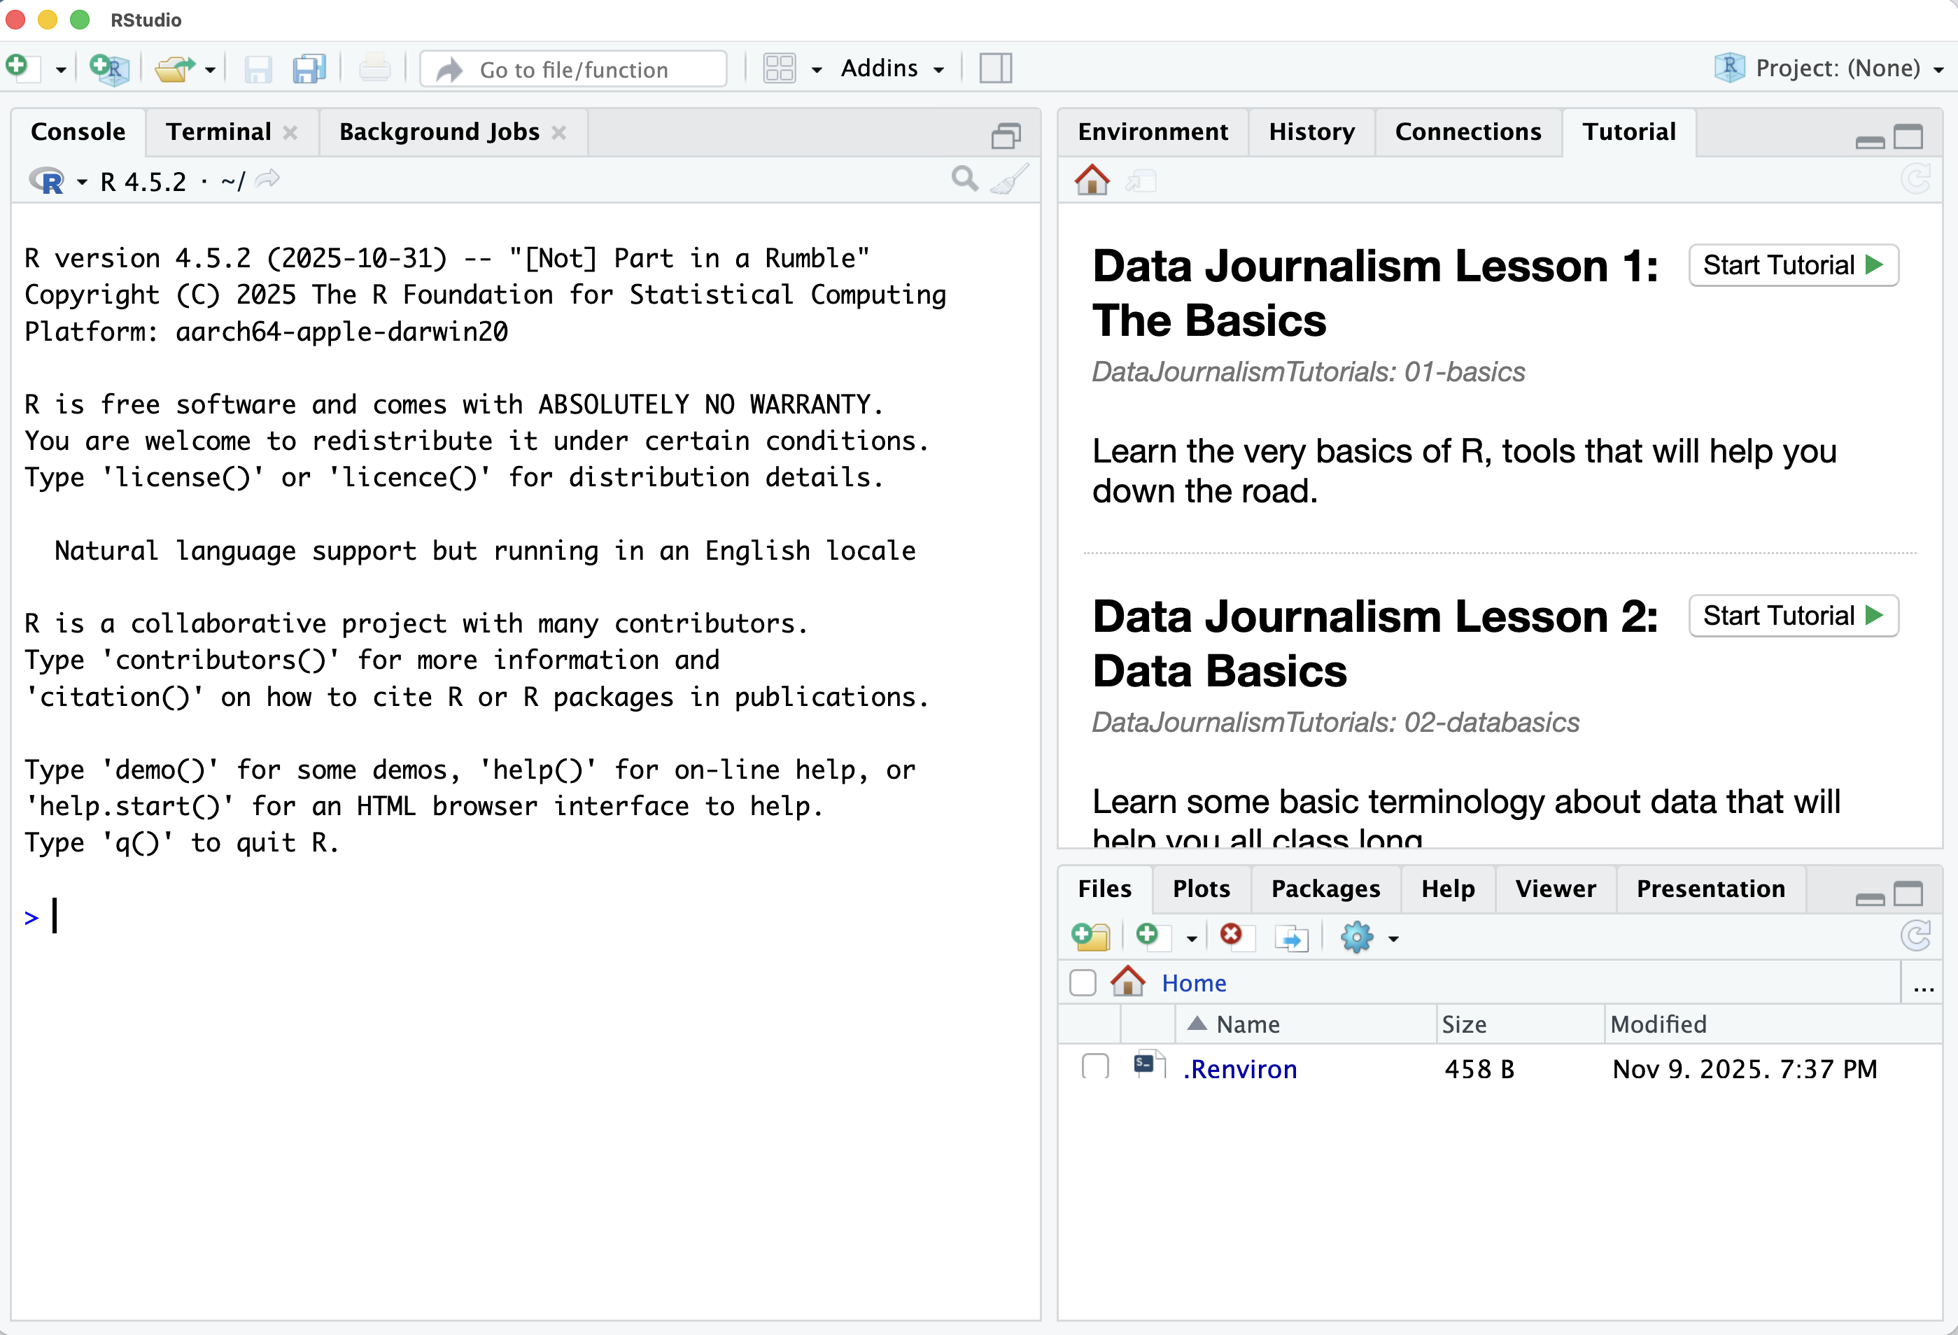Check the checkbox next to .Renviron
1958x1335 pixels.
[x=1094, y=1068]
